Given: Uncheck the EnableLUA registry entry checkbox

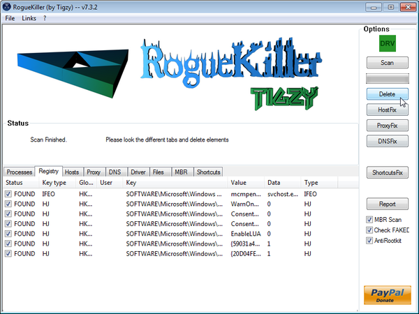Looking at the screenshot, I should (8, 234).
